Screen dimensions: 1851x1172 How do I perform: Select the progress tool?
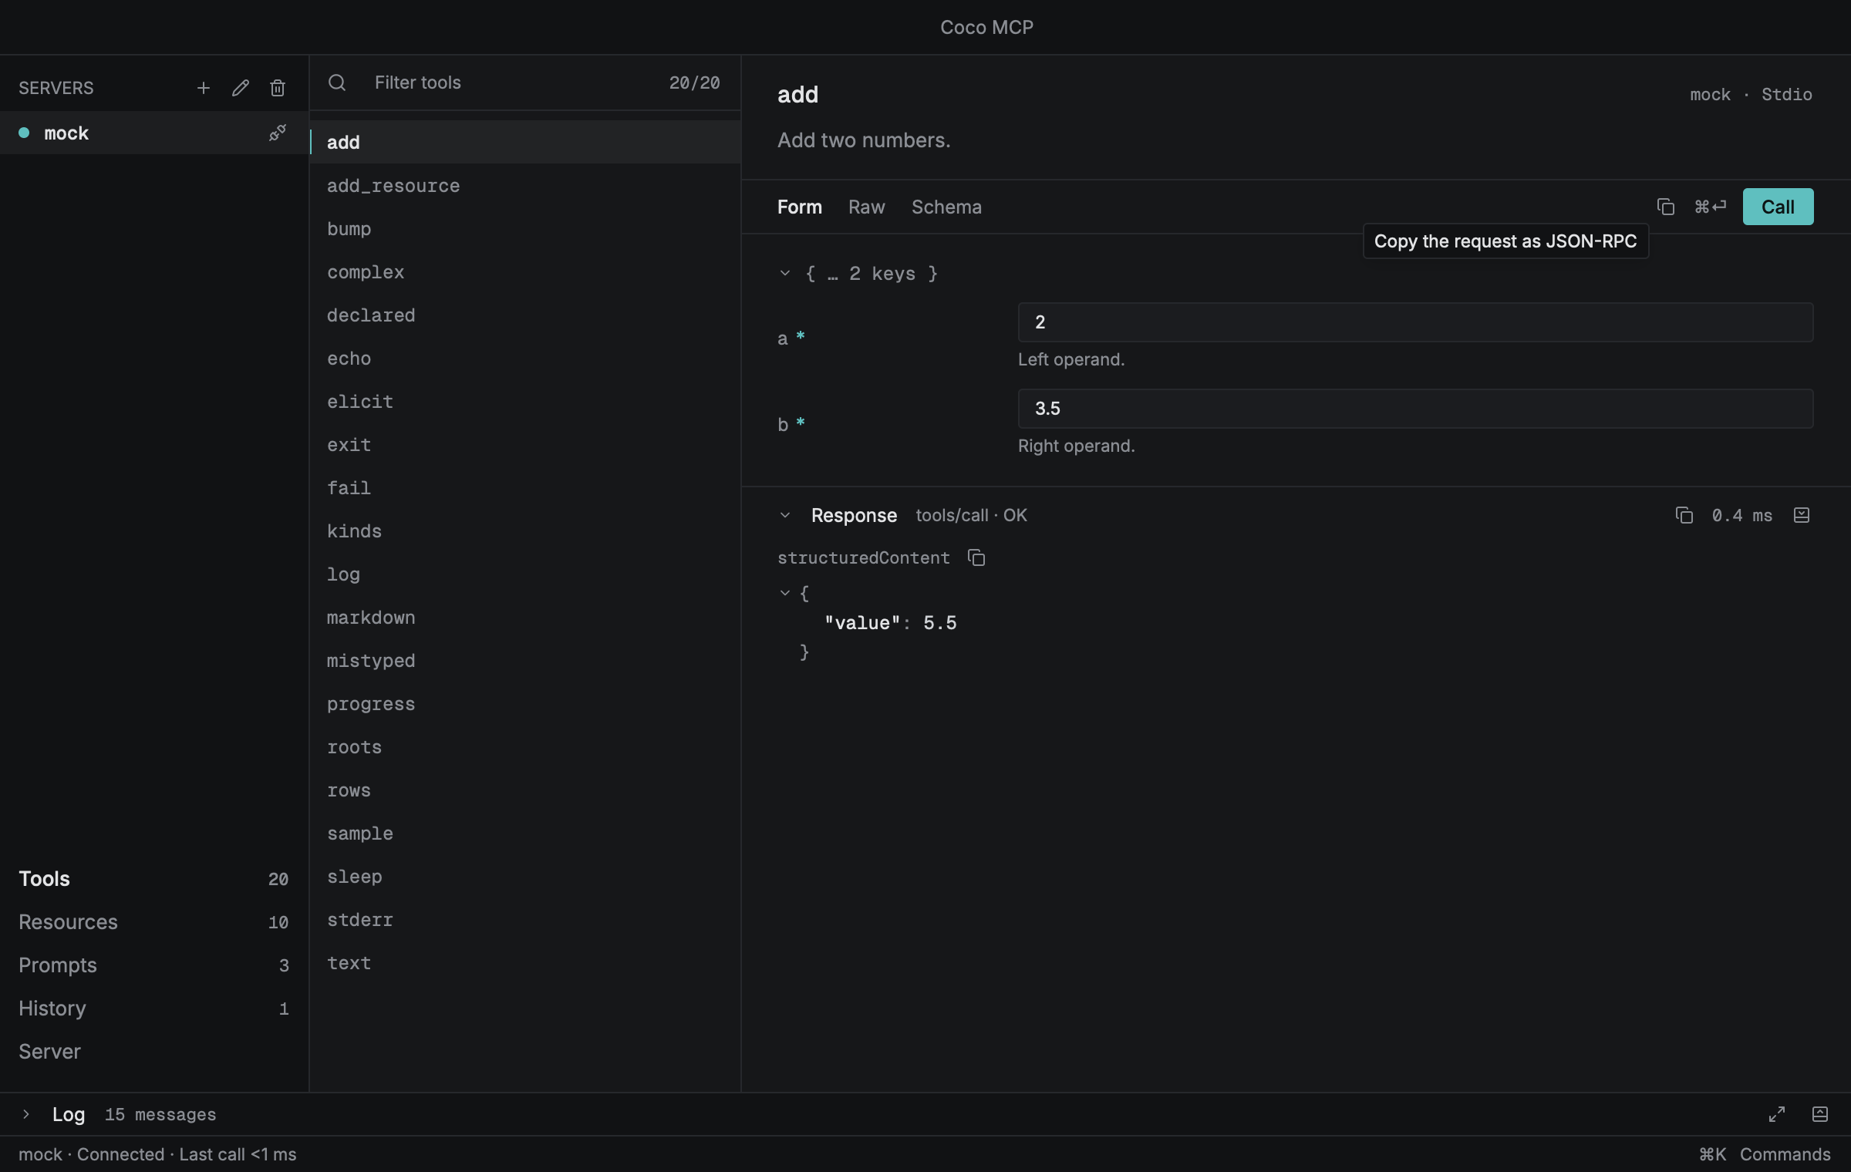(x=525, y=703)
